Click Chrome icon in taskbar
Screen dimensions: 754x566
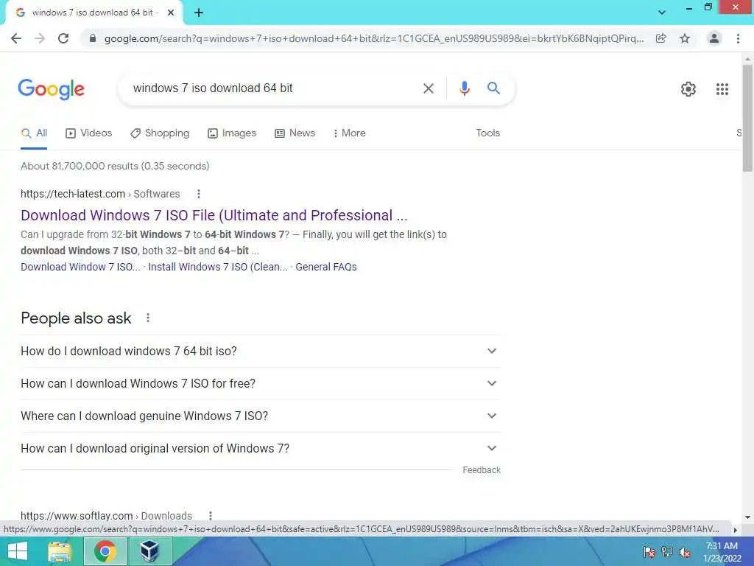[105, 551]
